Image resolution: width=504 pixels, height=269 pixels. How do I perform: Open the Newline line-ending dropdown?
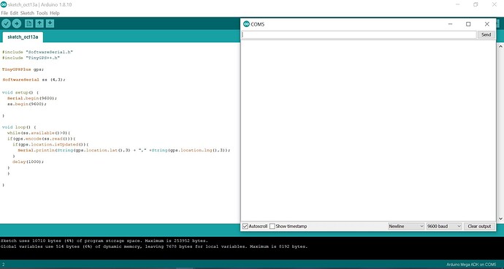pyautogui.click(x=406, y=226)
